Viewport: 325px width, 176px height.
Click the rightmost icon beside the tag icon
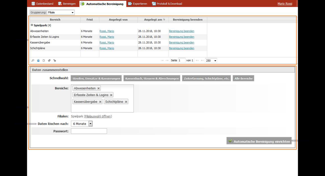55,61
